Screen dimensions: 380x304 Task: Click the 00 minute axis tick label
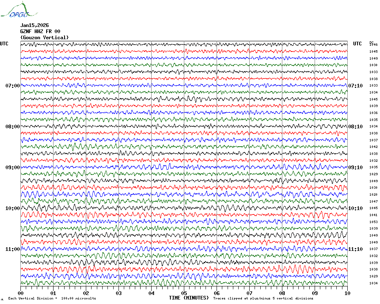pyautogui.click(x=20, y=293)
